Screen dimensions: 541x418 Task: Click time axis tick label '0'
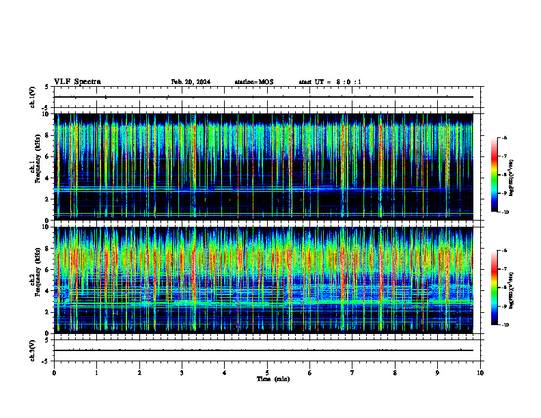pyautogui.click(x=54, y=373)
